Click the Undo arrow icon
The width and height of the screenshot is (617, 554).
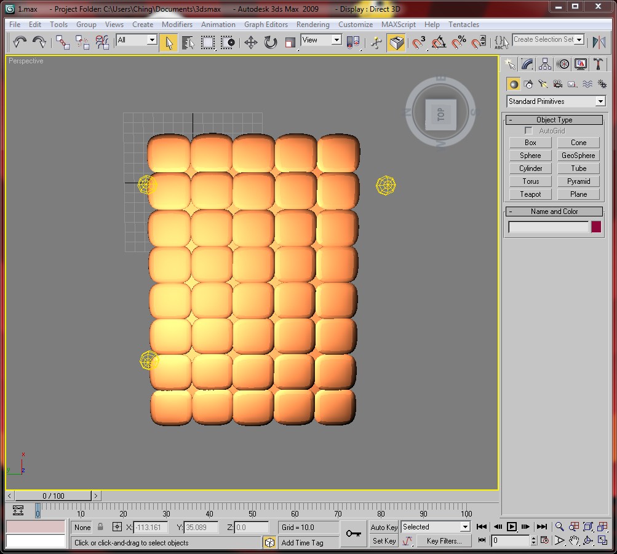point(20,42)
